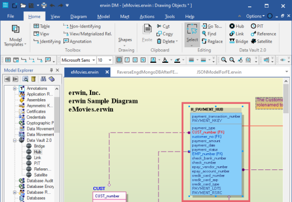Screen dimensions: 292x202
Task: Click the Zoom In magnifier icon
Action: [224, 60]
